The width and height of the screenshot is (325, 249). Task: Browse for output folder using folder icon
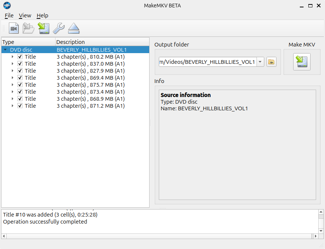point(271,62)
